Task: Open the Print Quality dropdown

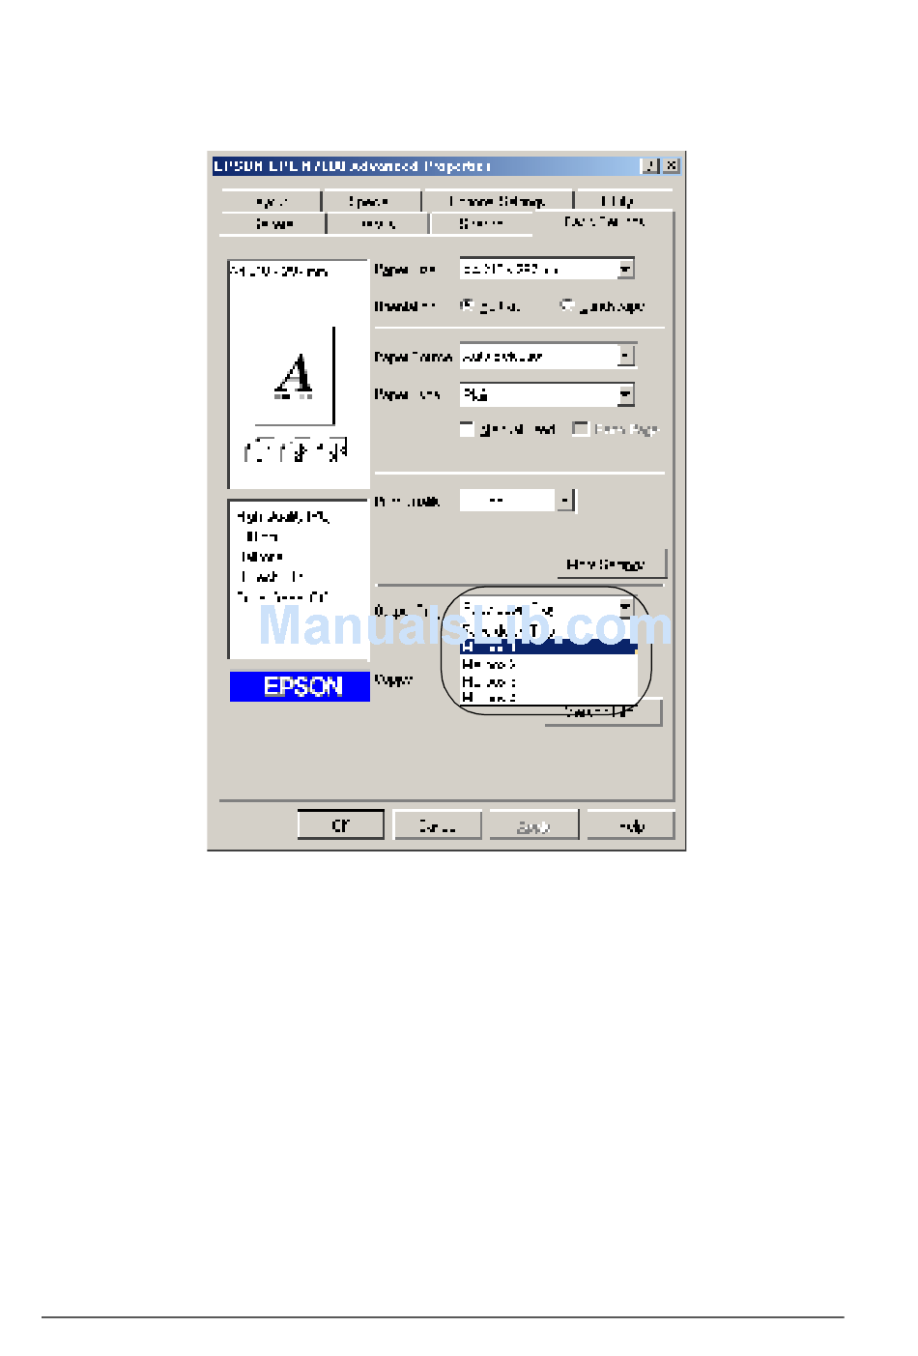Action: (565, 500)
